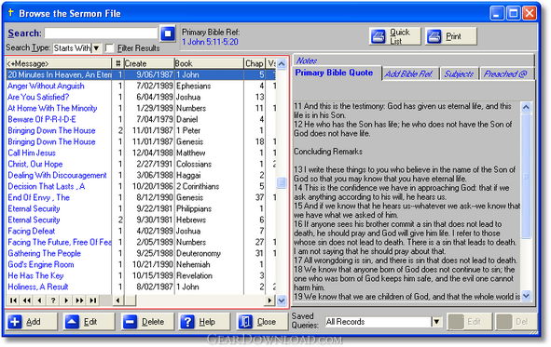Image resolution: width=551 pixels, height=347 pixels.
Task: Add a new sermon record
Action: (x=32, y=321)
